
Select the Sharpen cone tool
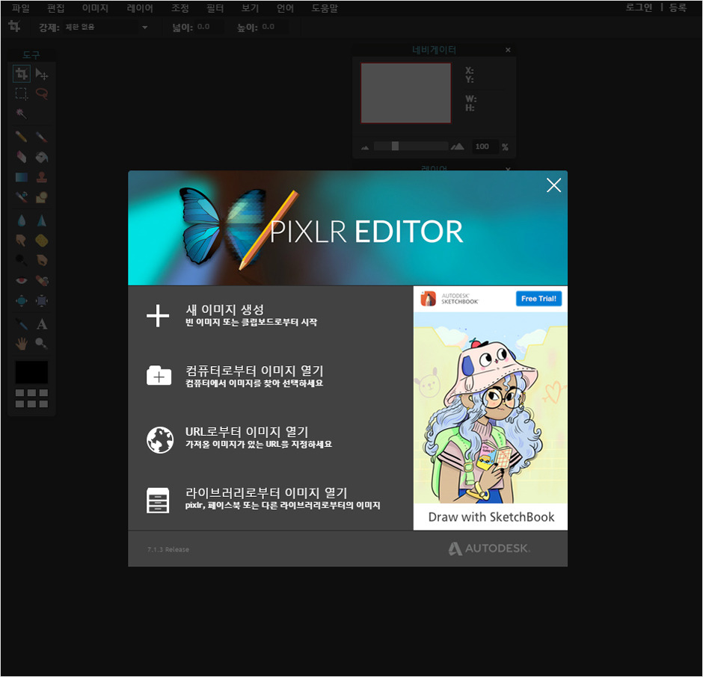pyautogui.click(x=42, y=220)
